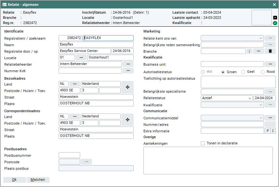This screenshot has height=187, width=279.
Task: Click the Matchen button
Action: coord(38,180)
